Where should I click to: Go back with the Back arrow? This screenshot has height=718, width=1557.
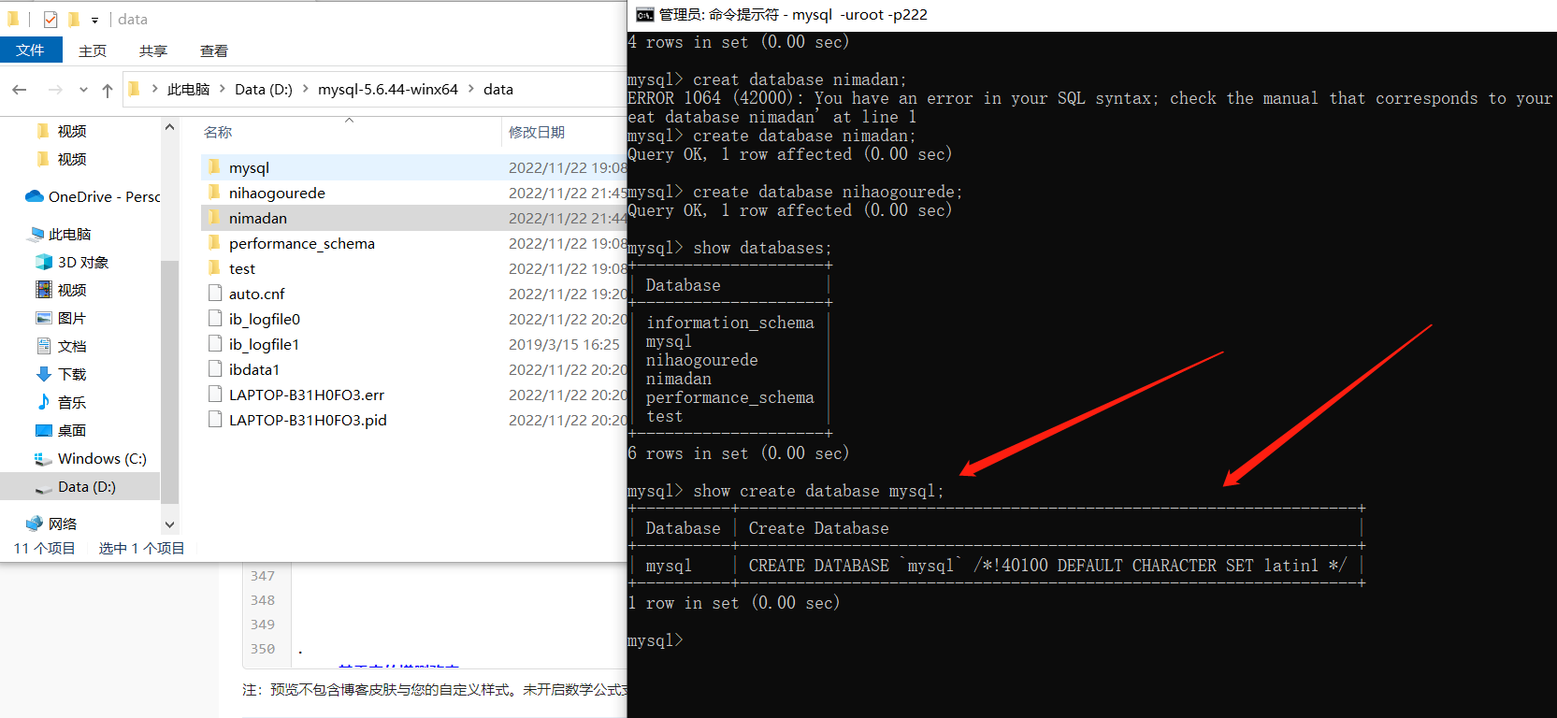[x=20, y=90]
